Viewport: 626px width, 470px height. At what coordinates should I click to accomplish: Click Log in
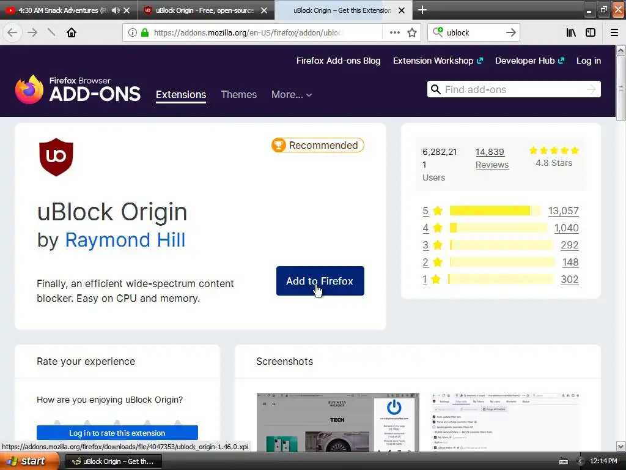click(589, 61)
